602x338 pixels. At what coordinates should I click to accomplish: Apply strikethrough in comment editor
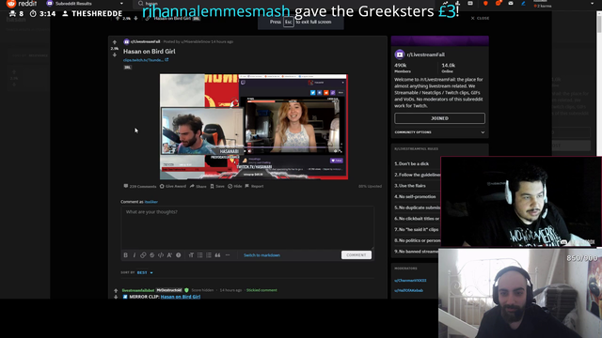tap(152, 255)
